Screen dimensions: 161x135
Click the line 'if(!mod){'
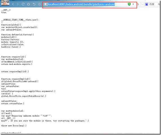(x=6, y=113)
